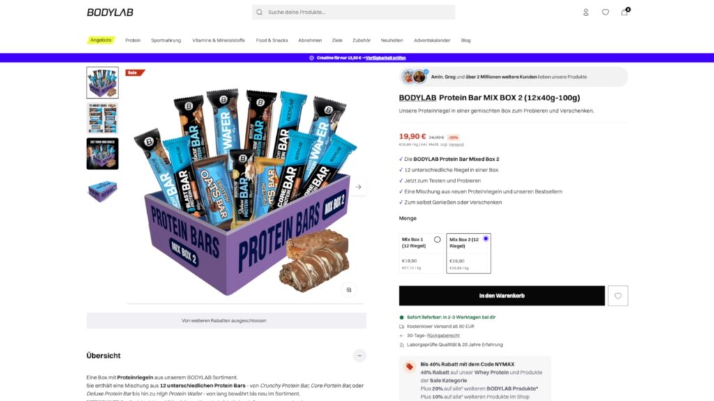Image resolution: width=714 pixels, height=401 pixels.
Task: Open the Rückgaberecht link
Action: point(443,336)
